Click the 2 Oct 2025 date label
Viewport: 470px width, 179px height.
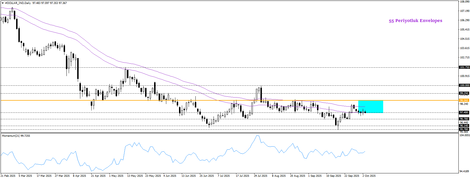[369, 176]
